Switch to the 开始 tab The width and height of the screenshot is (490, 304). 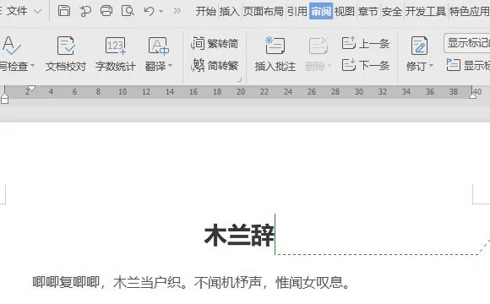point(206,12)
